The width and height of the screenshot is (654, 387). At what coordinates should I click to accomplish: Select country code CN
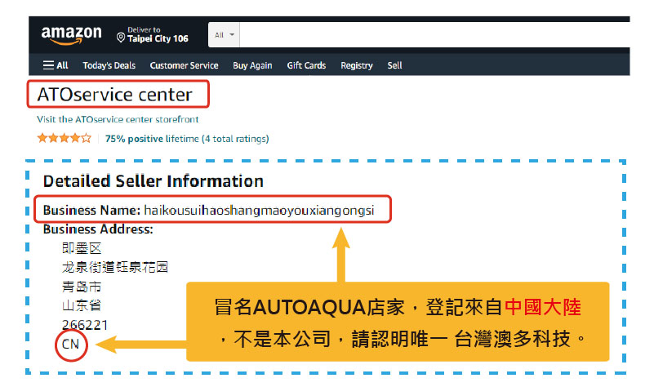[70, 344]
